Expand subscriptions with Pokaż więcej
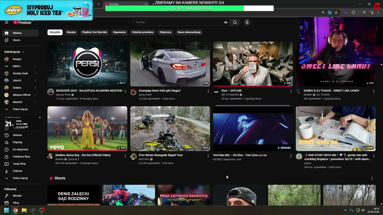This screenshot has width=383, height=215. (20, 109)
